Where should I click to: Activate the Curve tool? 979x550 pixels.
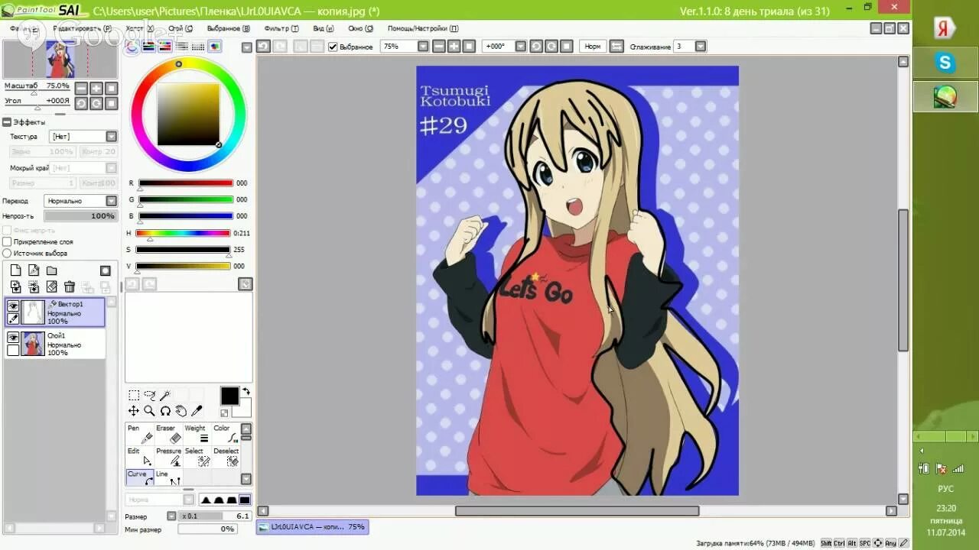[x=139, y=478]
